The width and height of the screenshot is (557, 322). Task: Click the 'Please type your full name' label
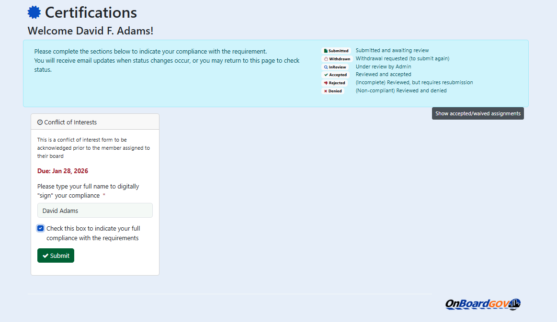[88, 191]
